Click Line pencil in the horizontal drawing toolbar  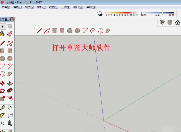[x=39, y=31]
